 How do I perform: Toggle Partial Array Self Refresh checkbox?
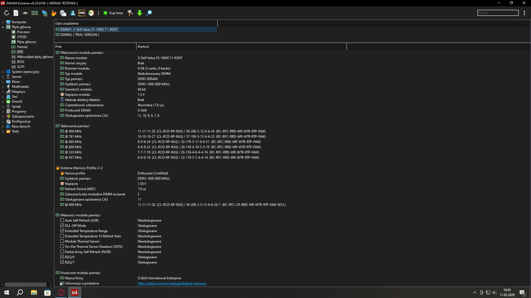pos(62,252)
